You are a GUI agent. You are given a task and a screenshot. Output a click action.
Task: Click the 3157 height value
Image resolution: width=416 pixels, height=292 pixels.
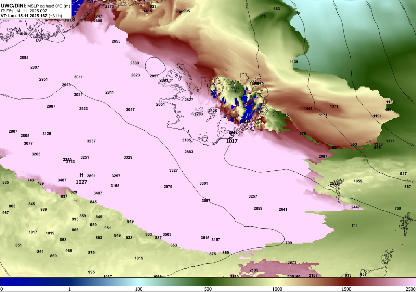pos(216,240)
